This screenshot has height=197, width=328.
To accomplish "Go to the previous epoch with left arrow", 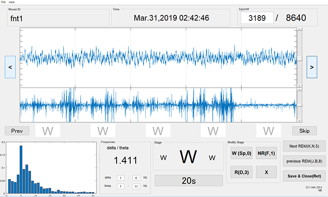I will tap(10, 67).
